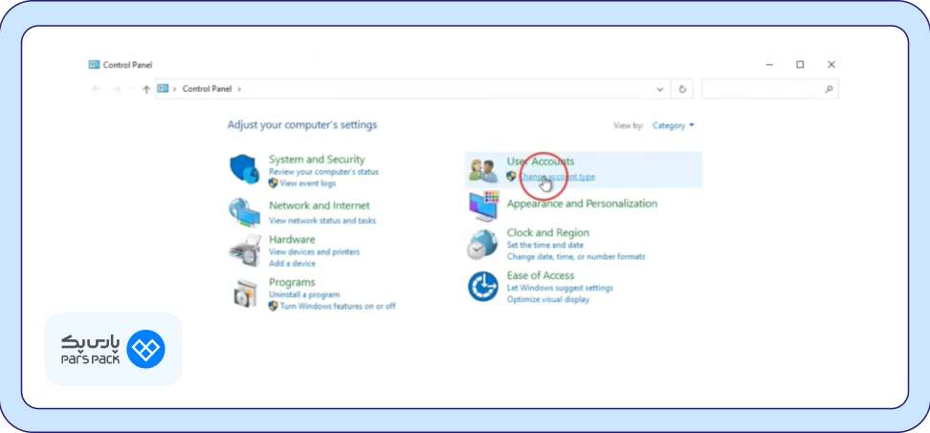Screen dimensions: 930x433
Task: Expand the Control Panel breadcrumb chevron
Action: pyautogui.click(x=239, y=89)
